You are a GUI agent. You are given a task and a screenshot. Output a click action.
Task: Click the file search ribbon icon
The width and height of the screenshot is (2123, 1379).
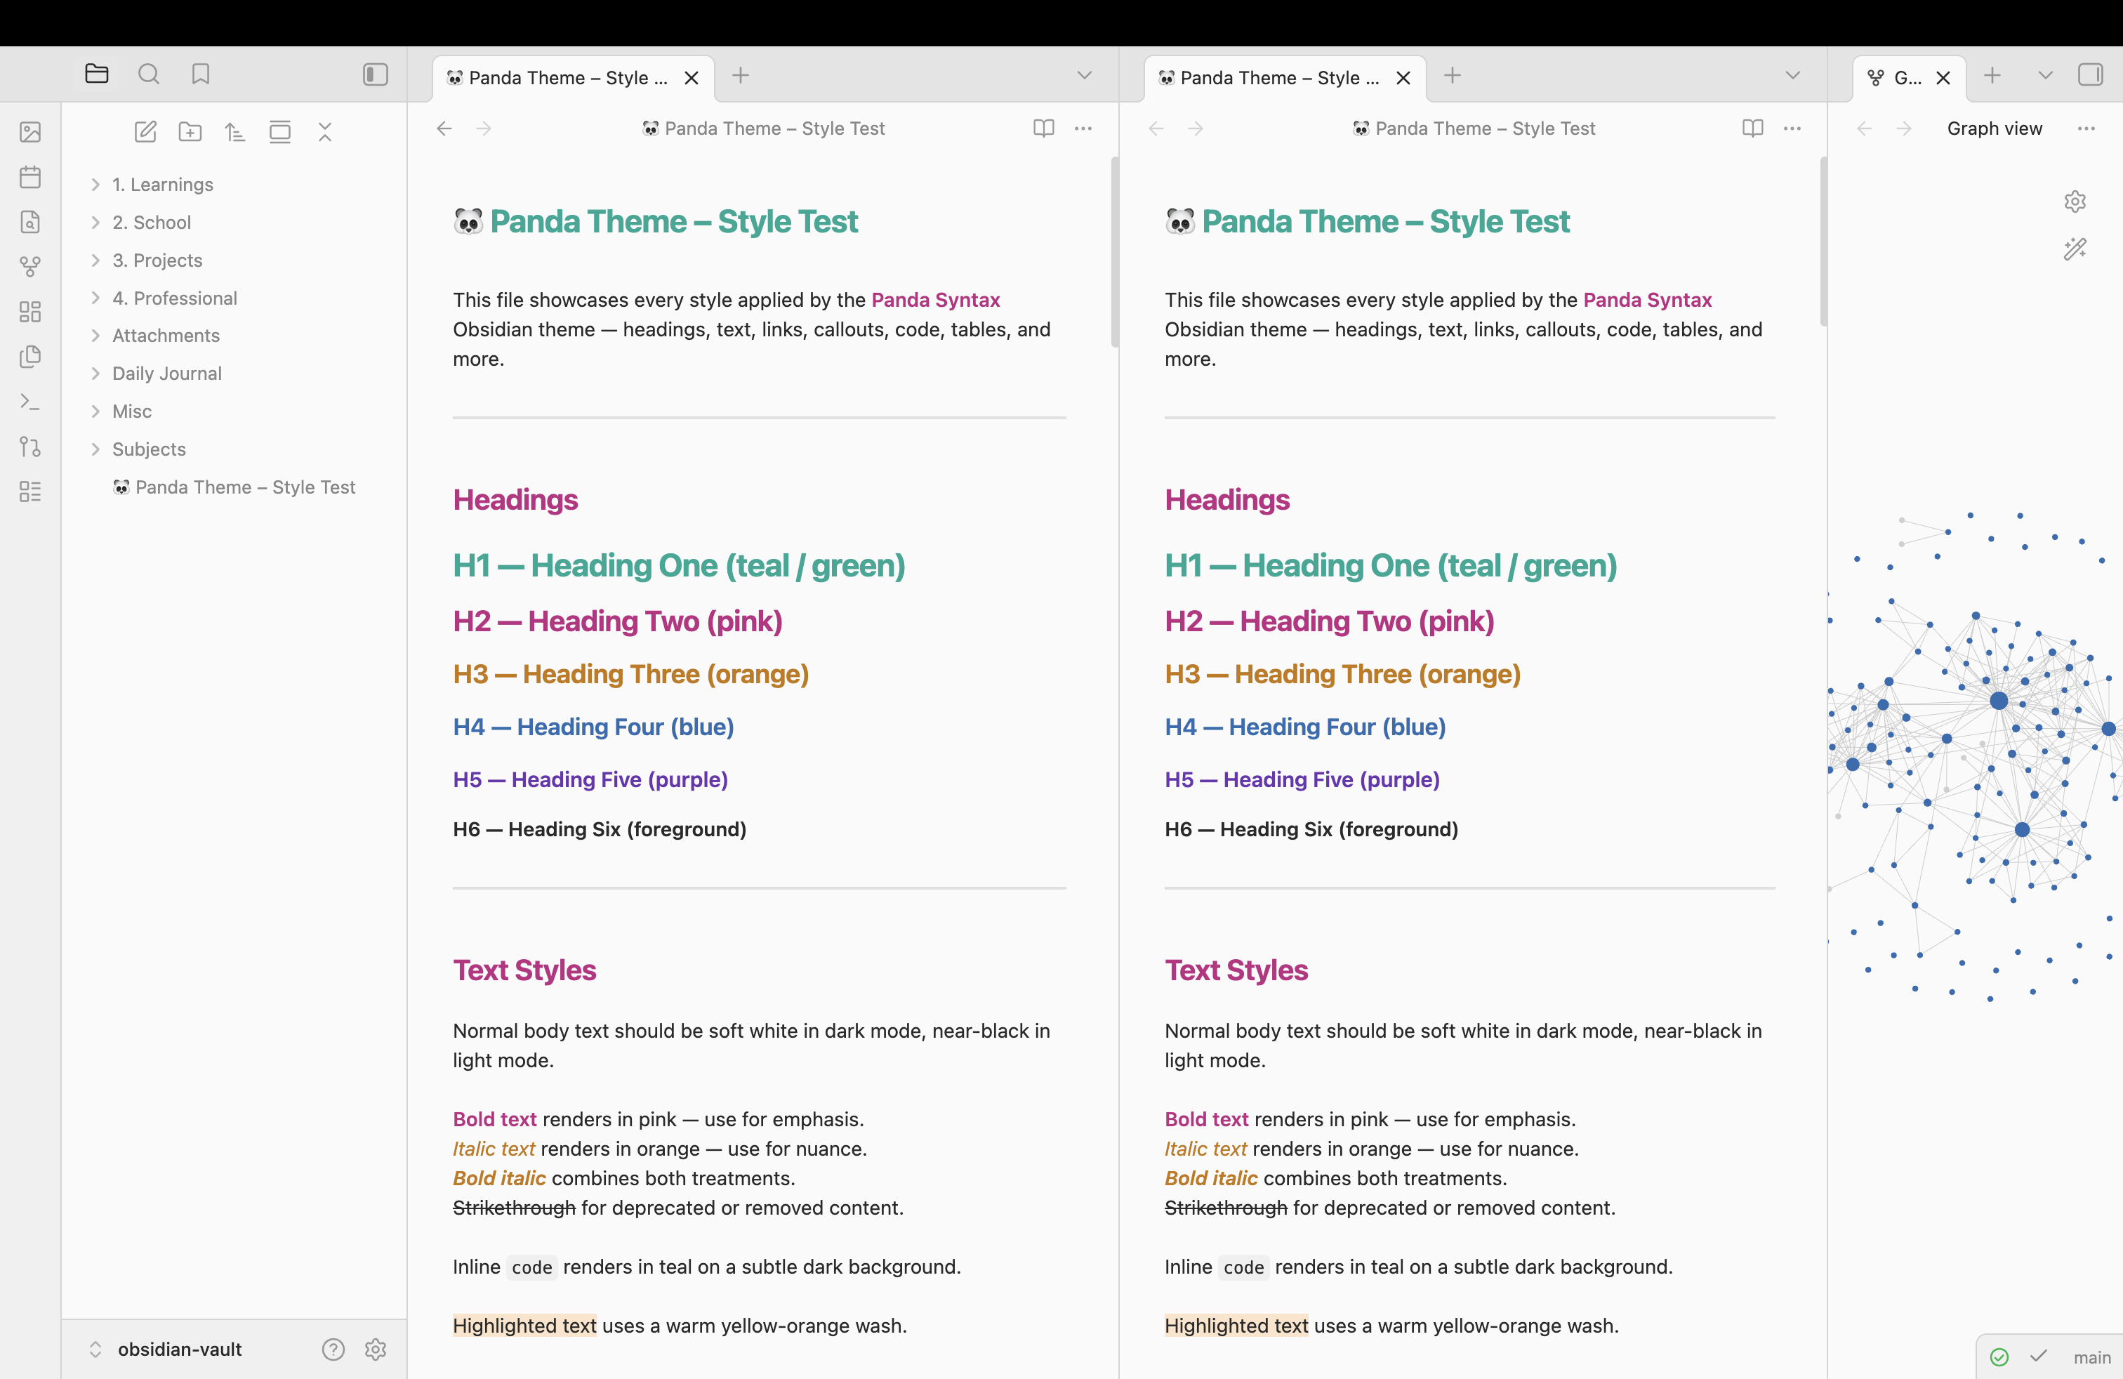click(30, 221)
